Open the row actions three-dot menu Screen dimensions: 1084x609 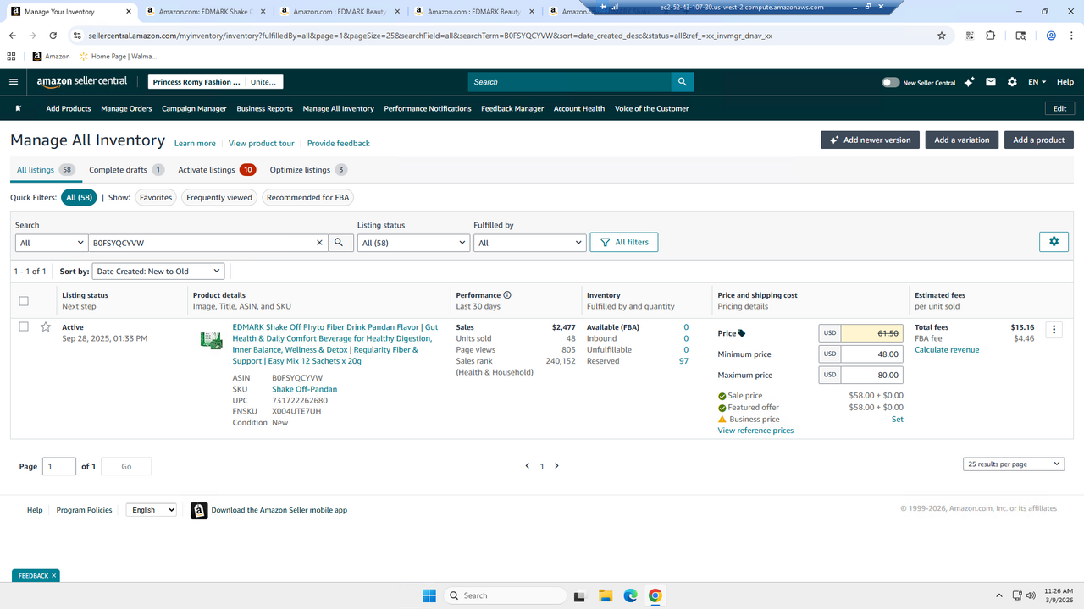pos(1054,330)
